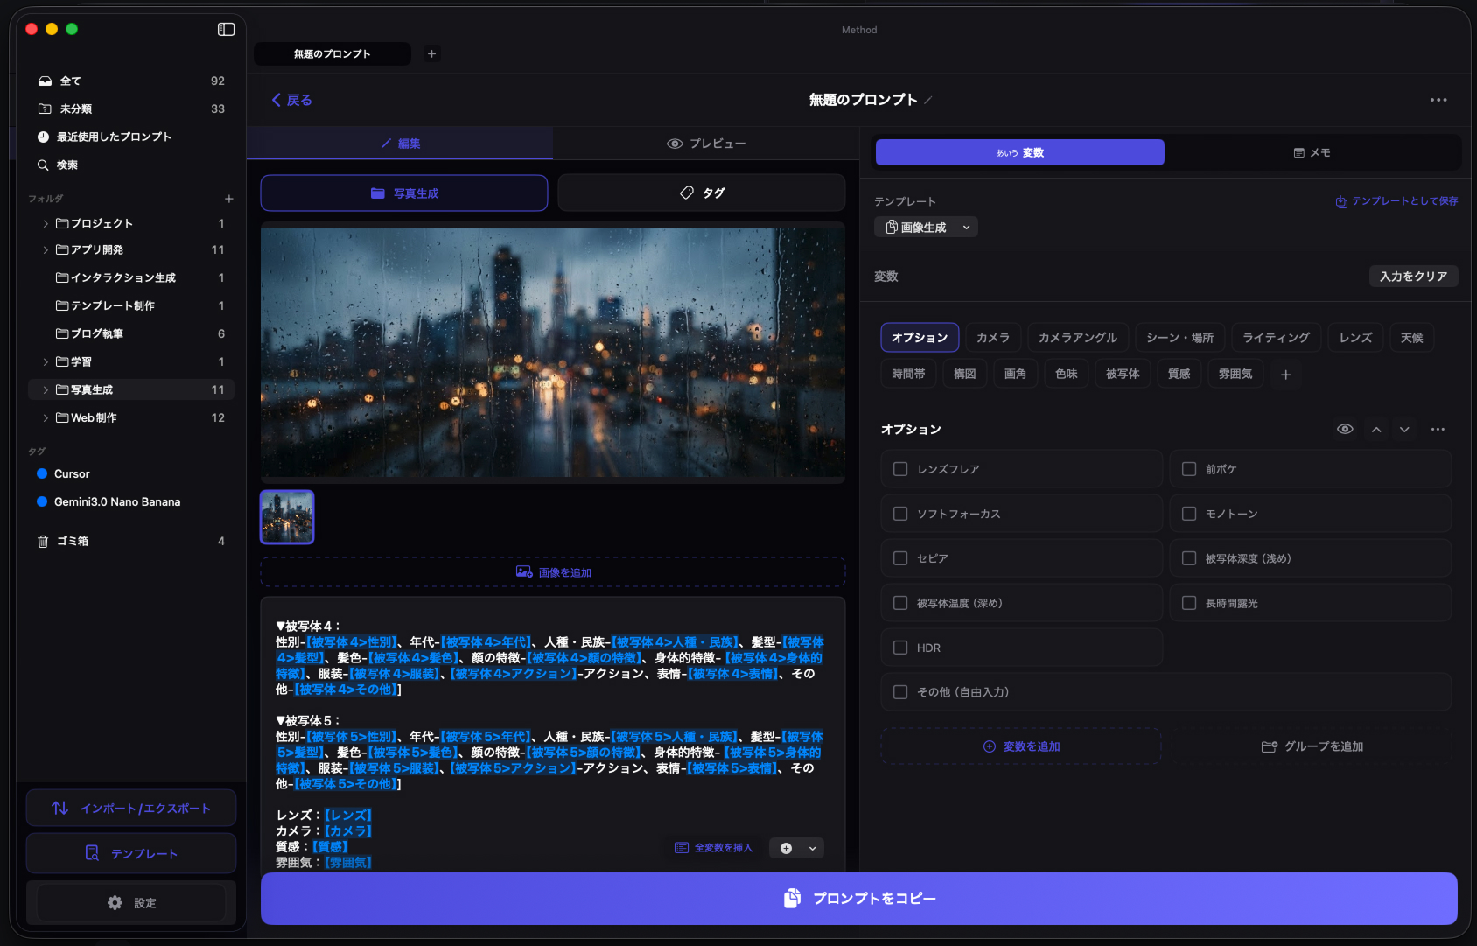This screenshot has height=946, width=1477.
Task: Click the pencil icon beside the prompt title
Action: tap(928, 101)
